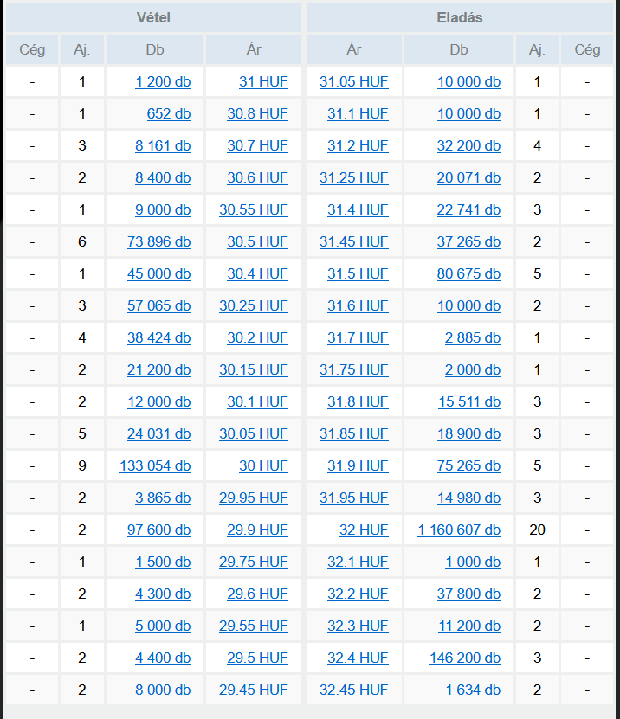
Task: Open the 1 160 607 db sell quantity
Action: (459, 530)
